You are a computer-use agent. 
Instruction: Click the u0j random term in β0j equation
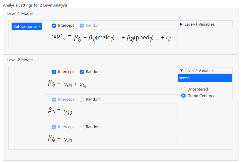[x=83, y=84]
